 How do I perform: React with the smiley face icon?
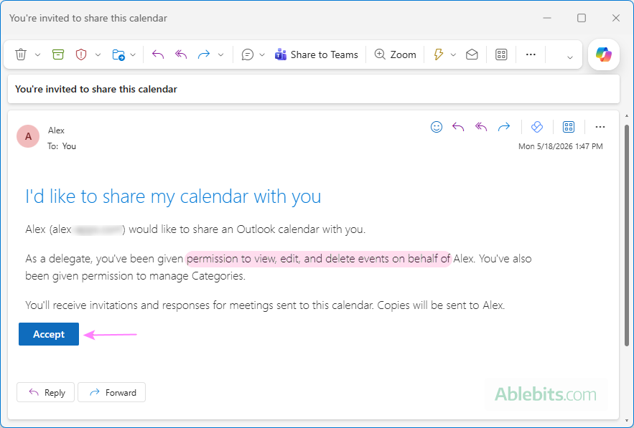[437, 127]
